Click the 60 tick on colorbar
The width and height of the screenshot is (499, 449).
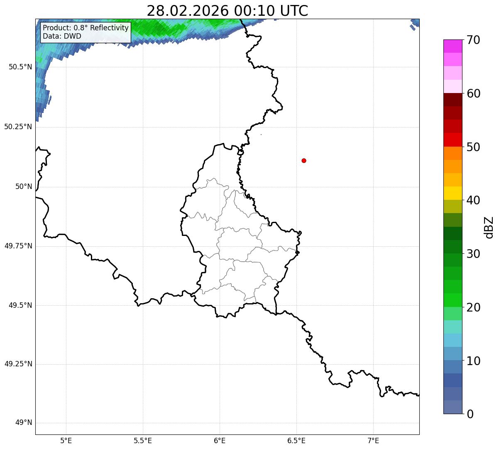pyautogui.click(x=473, y=93)
